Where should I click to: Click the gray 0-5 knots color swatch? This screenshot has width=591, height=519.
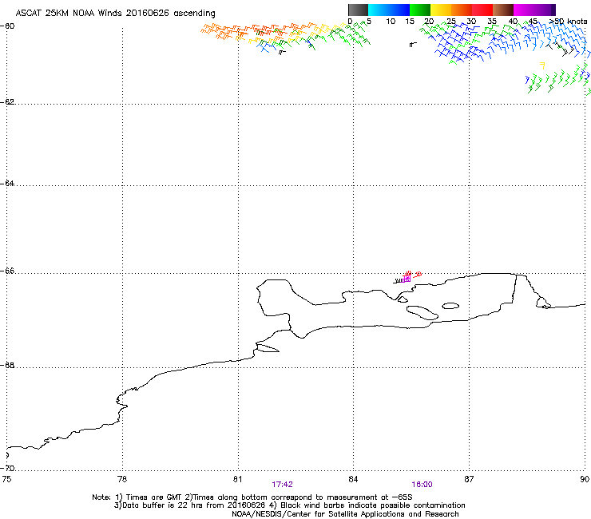[x=358, y=10]
